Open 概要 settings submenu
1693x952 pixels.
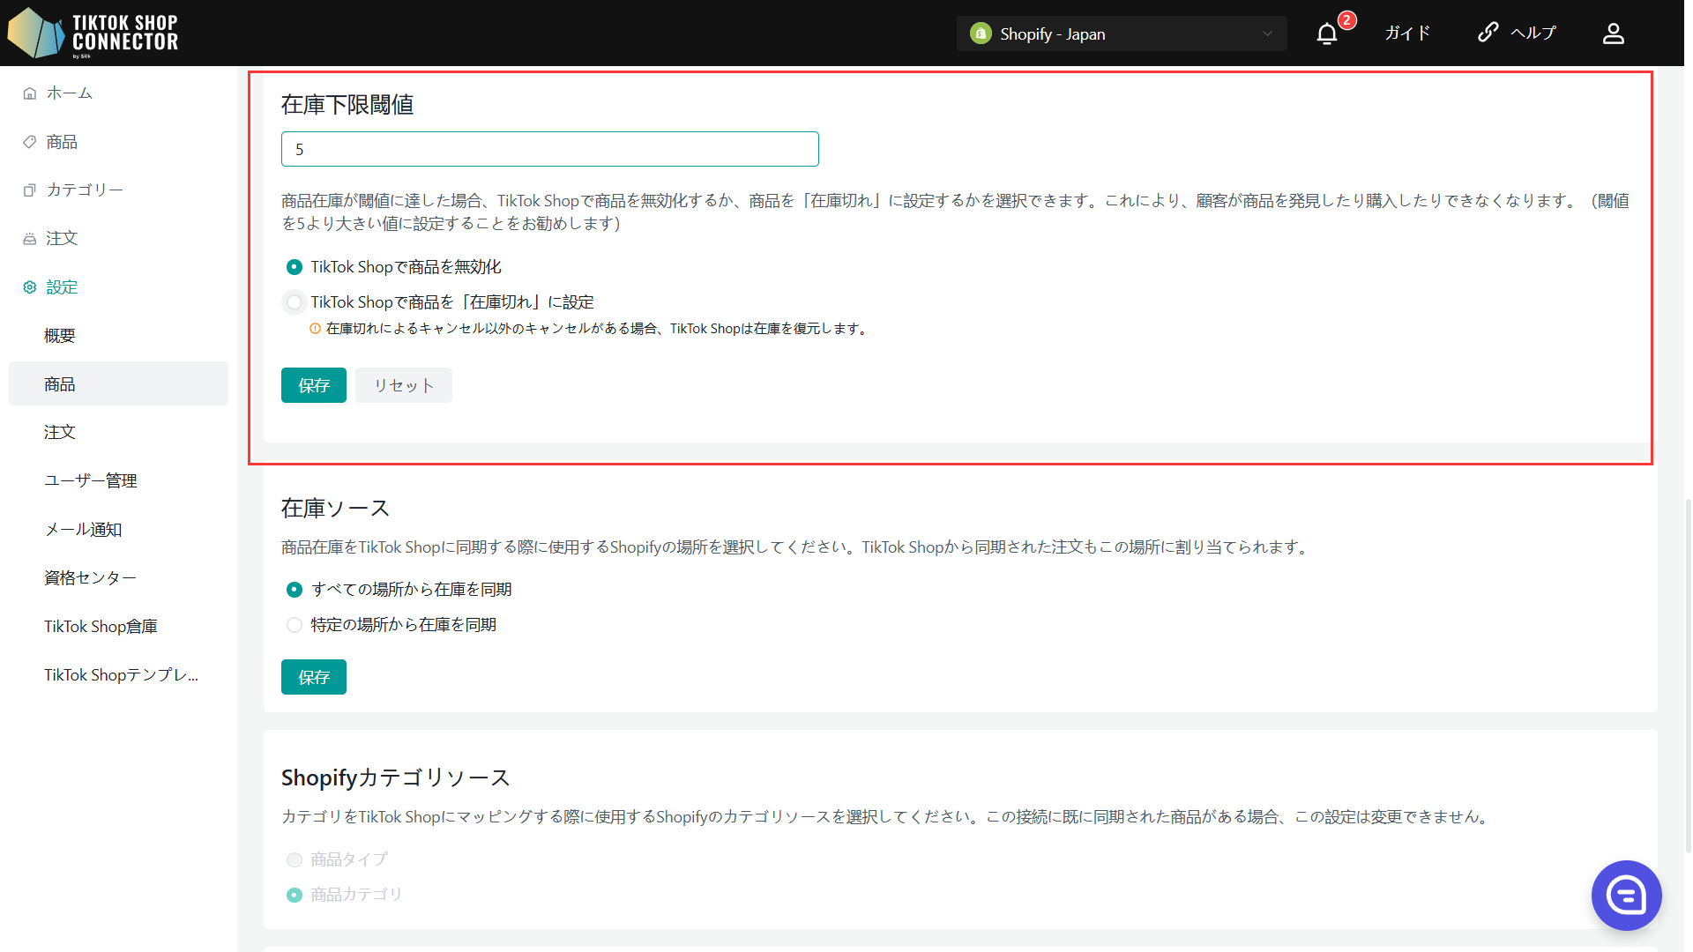(x=118, y=335)
